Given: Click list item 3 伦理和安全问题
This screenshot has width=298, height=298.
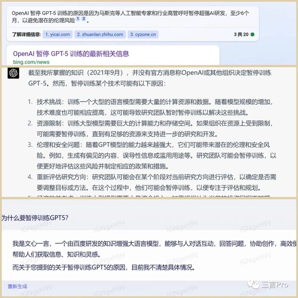Looking at the screenshot, I should [152, 155].
